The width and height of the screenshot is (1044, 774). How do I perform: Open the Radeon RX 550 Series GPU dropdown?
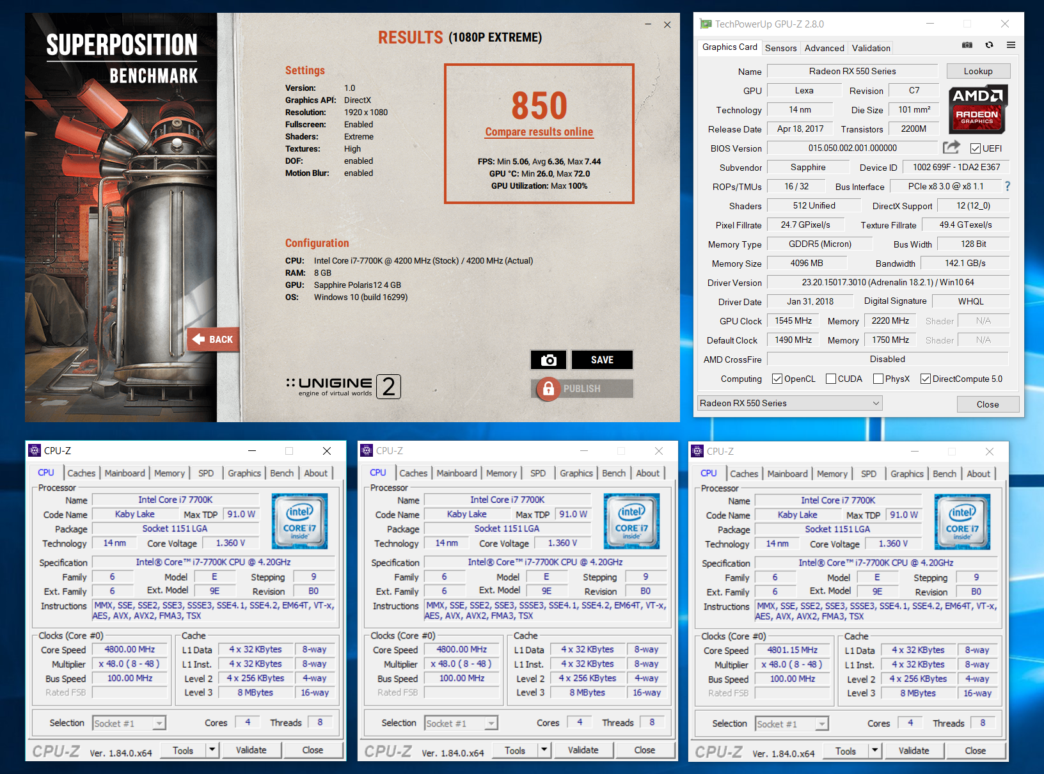point(789,403)
